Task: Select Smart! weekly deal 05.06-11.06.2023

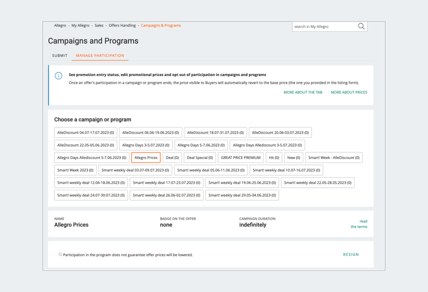Action: (x=211, y=170)
